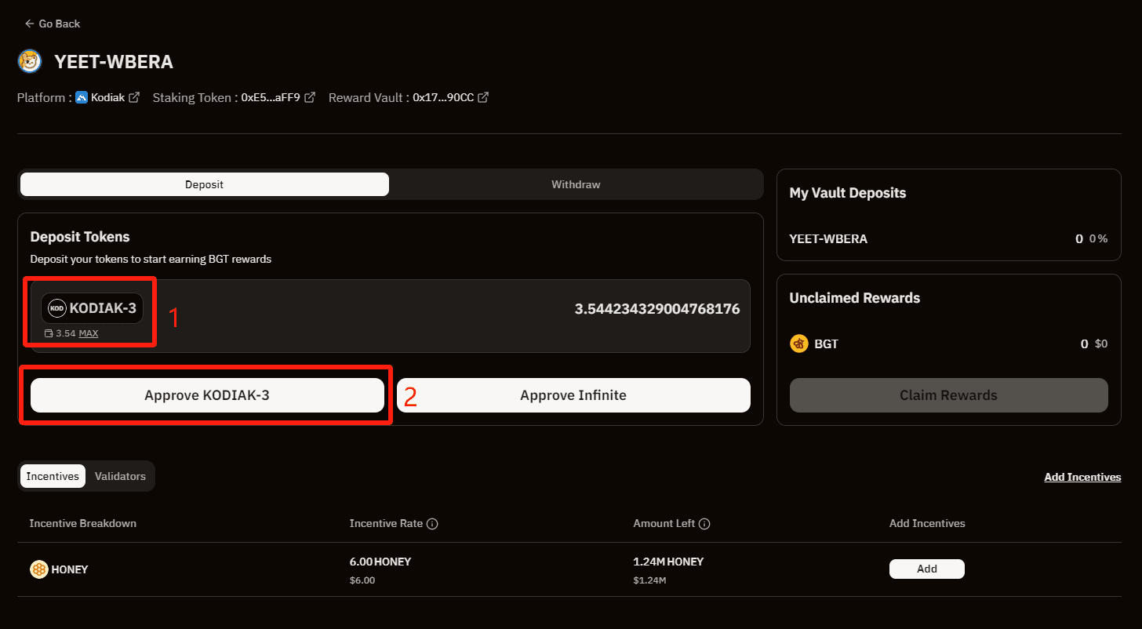Screen dimensions: 1142x629
Task: Select the Incentives tab
Action: point(53,476)
